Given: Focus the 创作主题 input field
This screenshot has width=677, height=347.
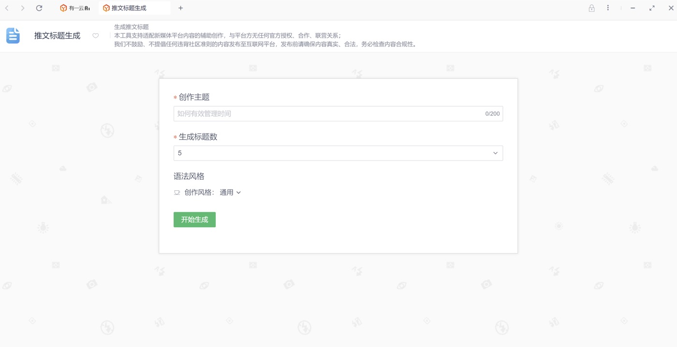Looking at the screenshot, I should [338, 114].
